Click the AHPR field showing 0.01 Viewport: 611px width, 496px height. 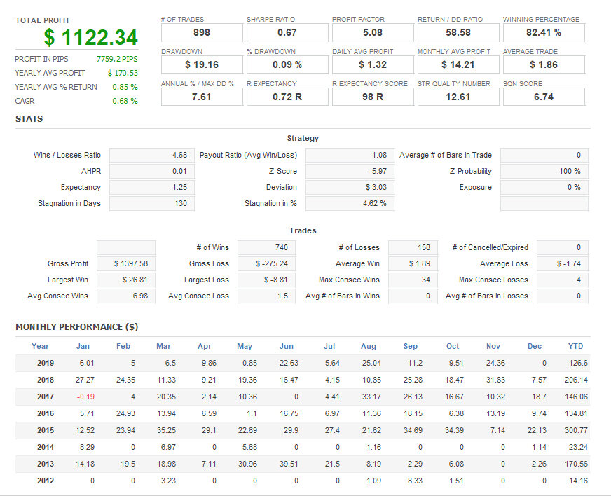tap(152, 171)
